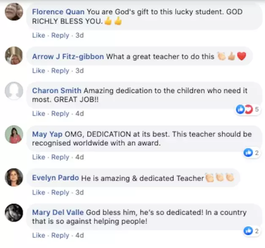265x248 pixels.
Task: Reply to May Yap's comment
Action: click(x=60, y=157)
